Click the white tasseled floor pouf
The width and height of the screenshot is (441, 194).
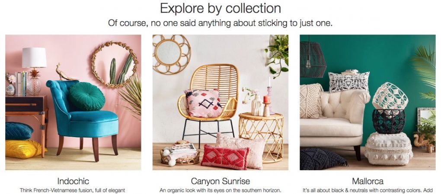388,149
